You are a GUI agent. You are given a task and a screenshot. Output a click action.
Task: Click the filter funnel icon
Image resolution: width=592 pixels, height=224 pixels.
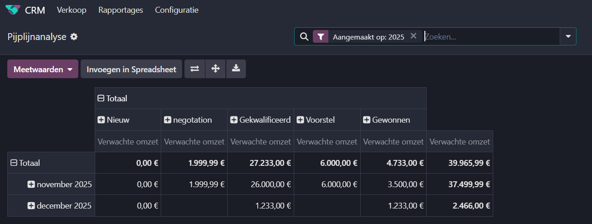click(321, 37)
